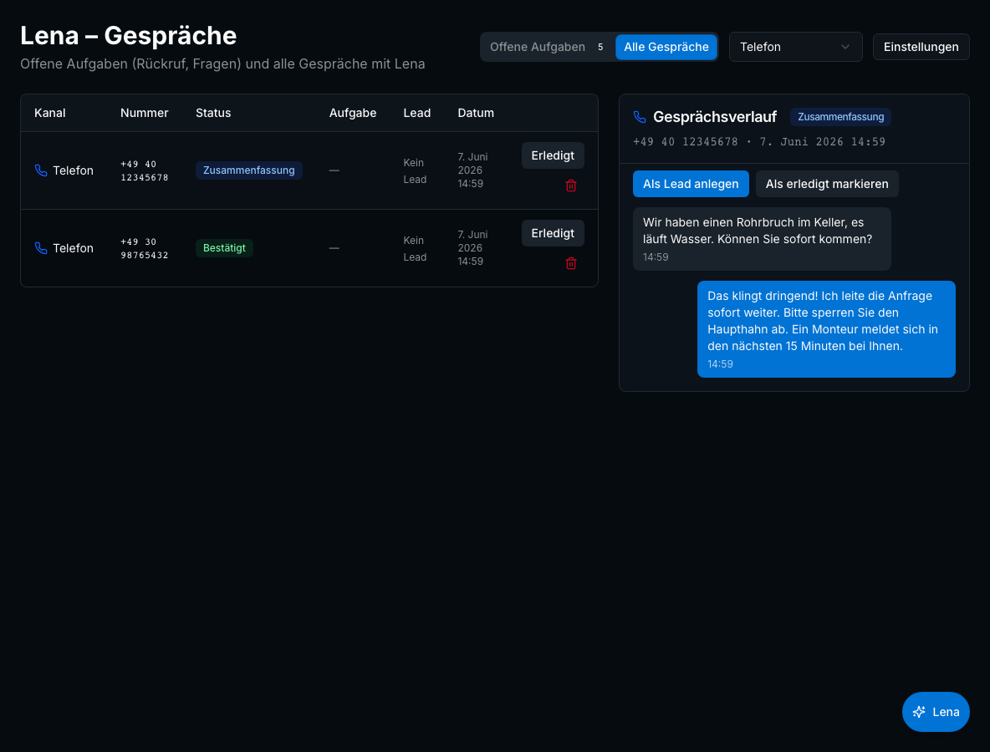Expand channel filter using chevron arrow
Image resolution: width=990 pixels, height=752 pixels.
click(x=845, y=47)
